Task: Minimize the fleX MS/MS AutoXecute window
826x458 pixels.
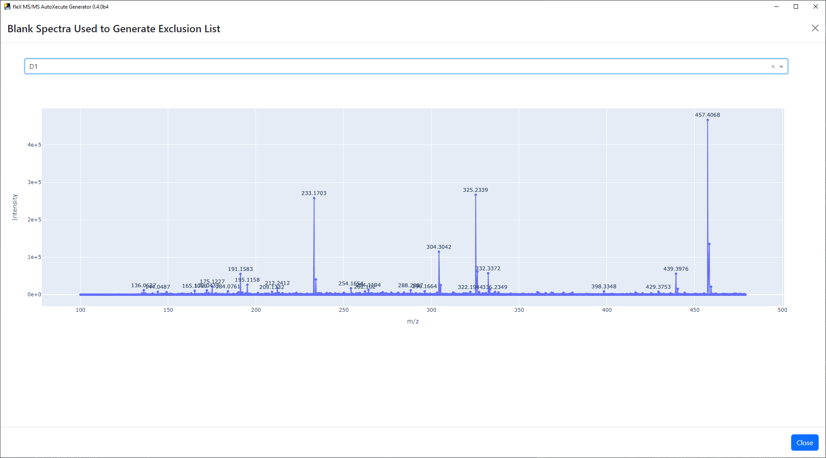Action: [x=777, y=6]
